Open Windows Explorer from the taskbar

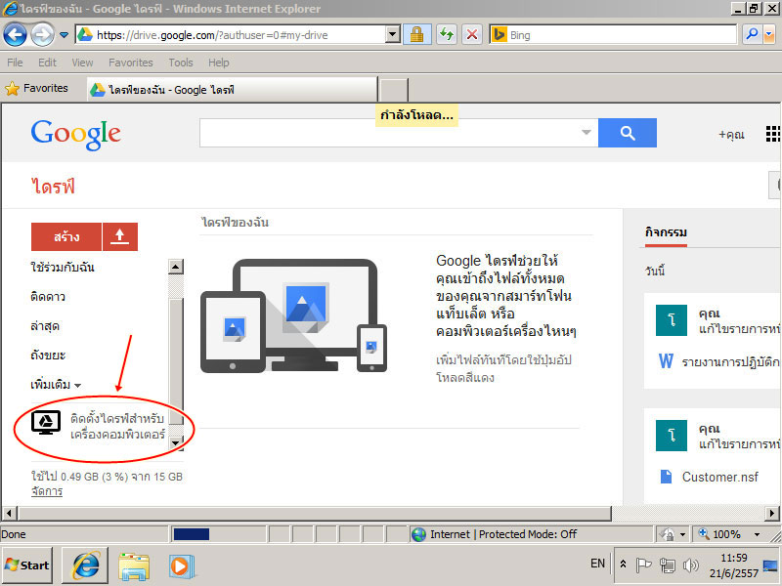point(134,566)
